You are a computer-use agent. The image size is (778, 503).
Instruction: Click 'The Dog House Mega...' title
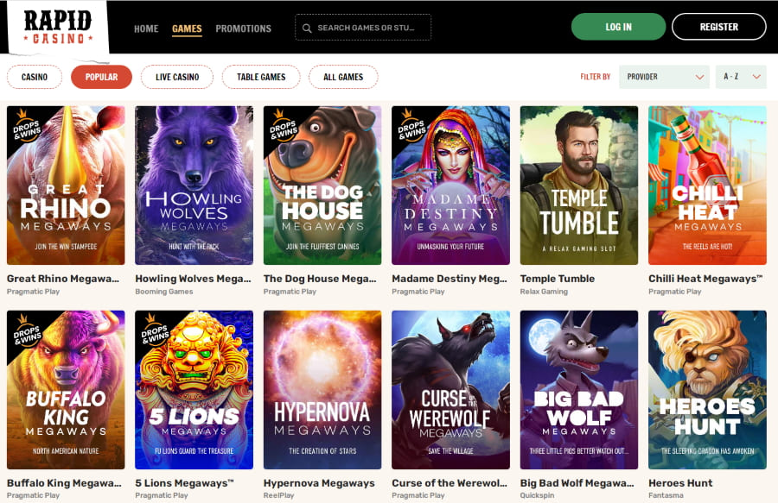(320, 279)
